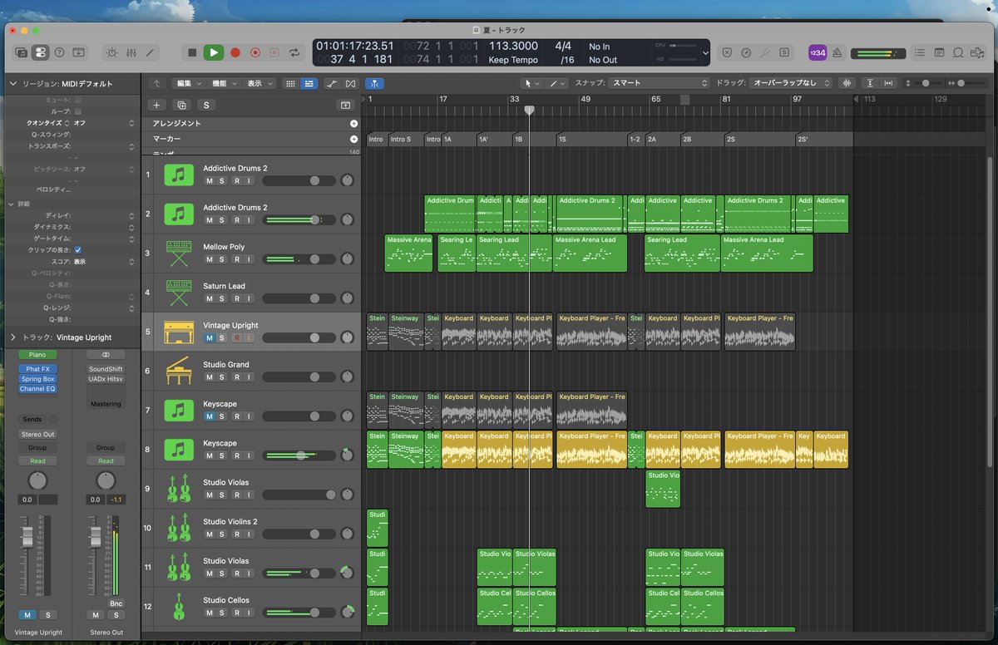This screenshot has width=998, height=645.
Task: Open the Editors pencil icon
Action: pos(150,52)
